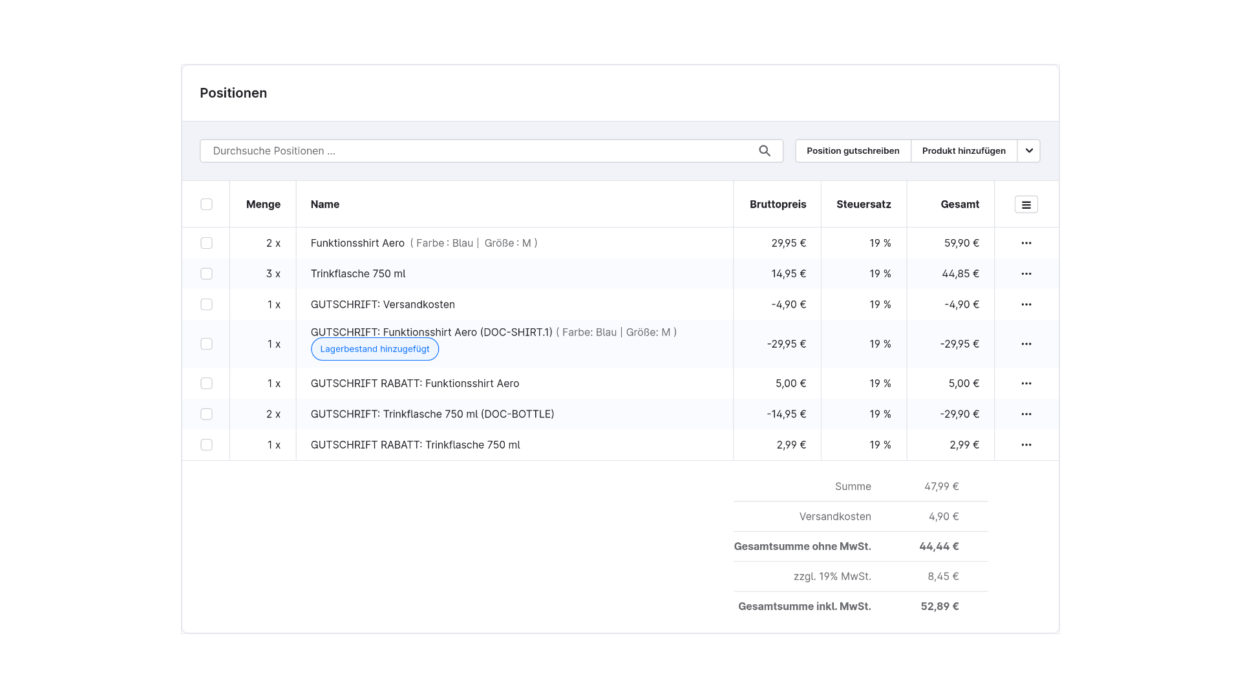Open the three-dot menu for Trinkflasche 750 ml row

pos(1026,273)
